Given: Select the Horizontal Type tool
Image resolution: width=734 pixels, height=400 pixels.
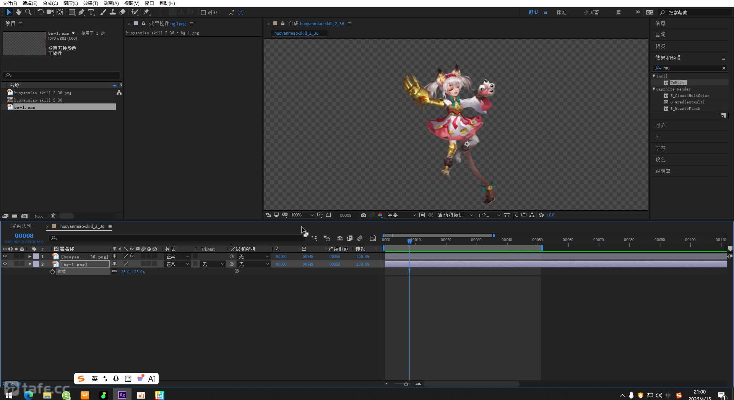Looking at the screenshot, I should click(91, 12).
